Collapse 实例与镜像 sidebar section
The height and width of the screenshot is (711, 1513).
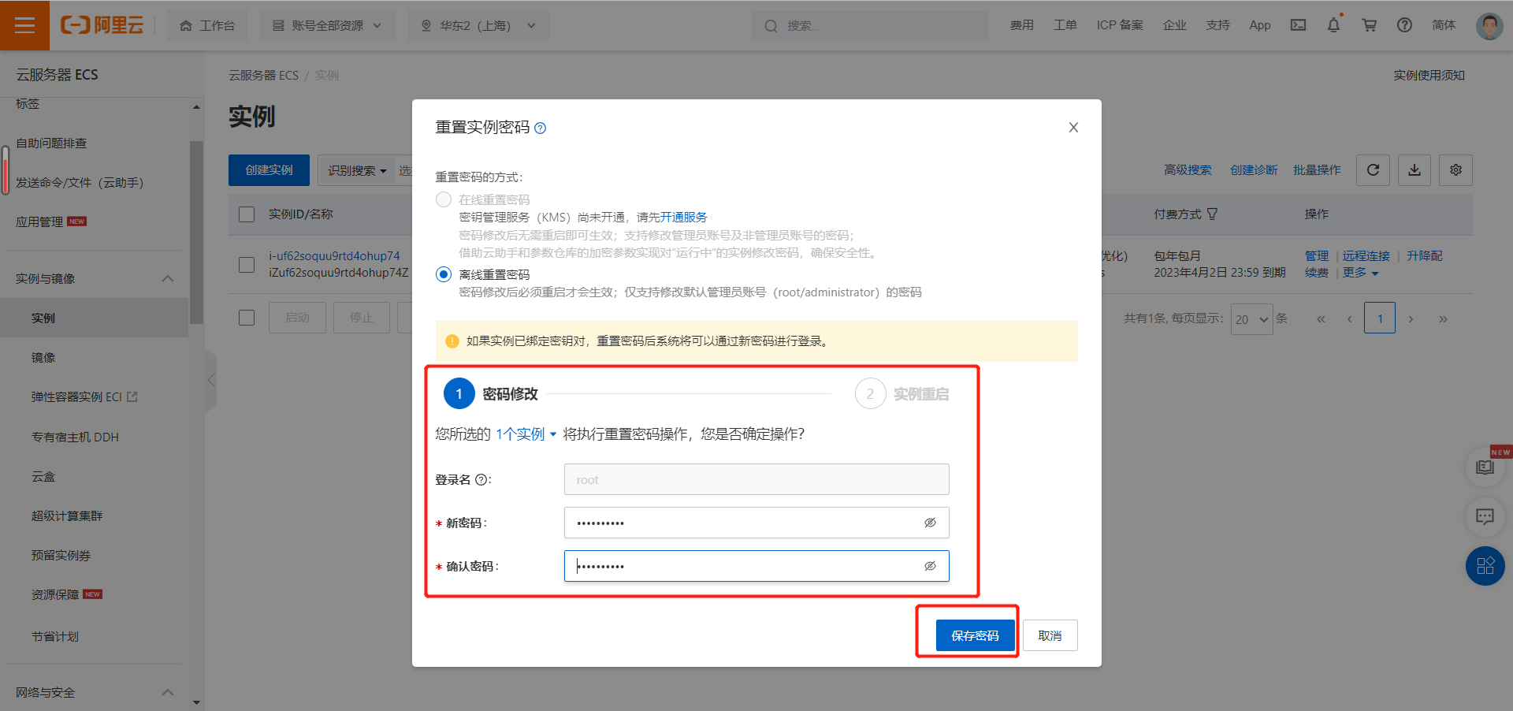coord(168,279)
